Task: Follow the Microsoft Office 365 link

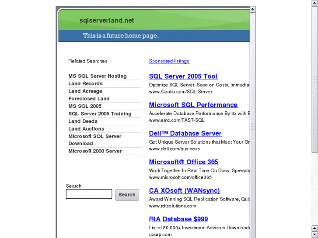Action: [x=184, y=162]
